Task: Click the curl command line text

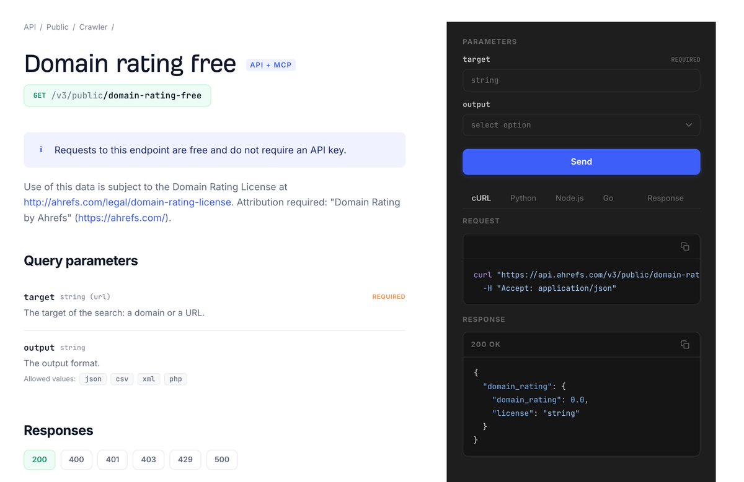Action: (x=586, y=275)
